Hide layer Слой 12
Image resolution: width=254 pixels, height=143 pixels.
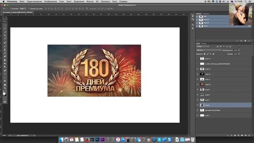pyautogui.click(x=198, y=74)
